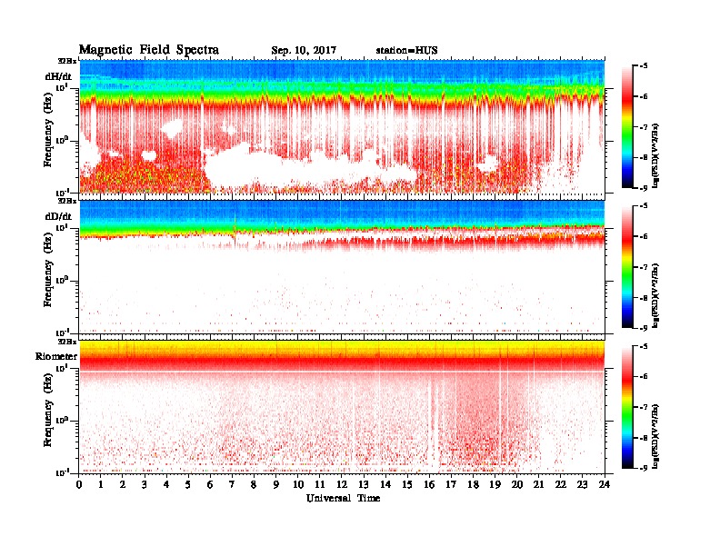
Task: Click the hour "17" tick label
Action: point(451,484)
